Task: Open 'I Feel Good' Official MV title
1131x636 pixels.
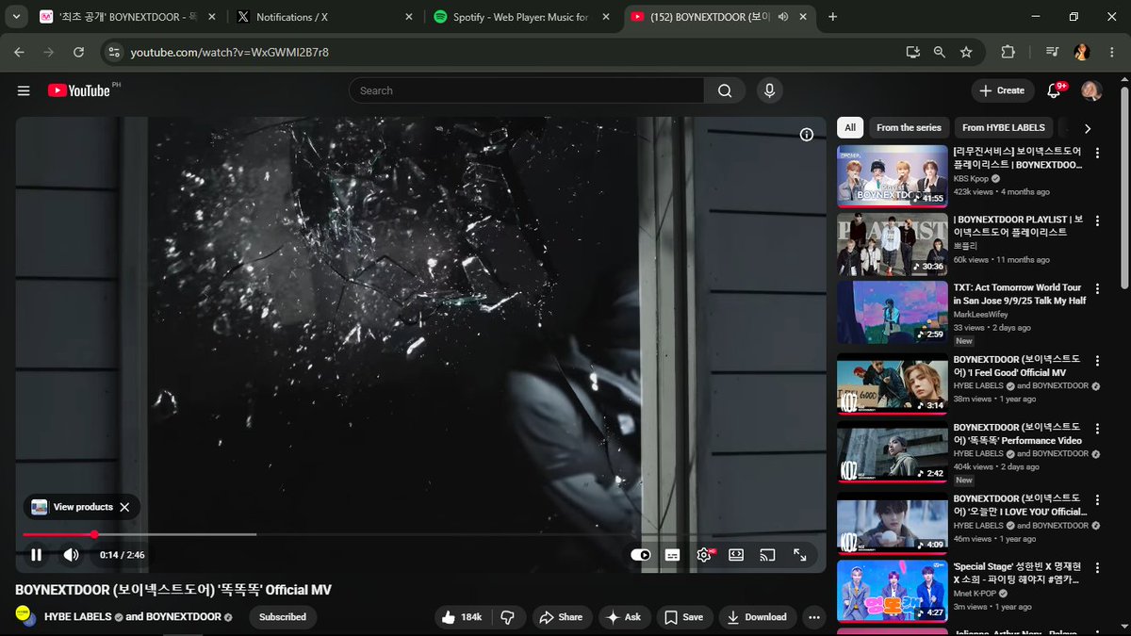Action: (1019, 366)
